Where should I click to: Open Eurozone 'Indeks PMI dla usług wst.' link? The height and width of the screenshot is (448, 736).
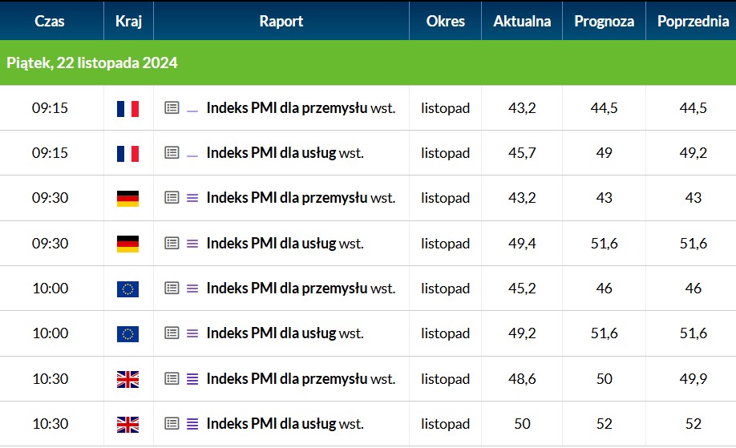tap(285, 333)
